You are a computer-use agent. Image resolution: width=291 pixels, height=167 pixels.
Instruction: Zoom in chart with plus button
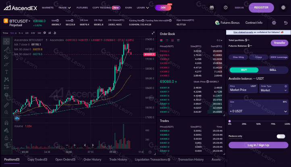(x=75, y=145)
